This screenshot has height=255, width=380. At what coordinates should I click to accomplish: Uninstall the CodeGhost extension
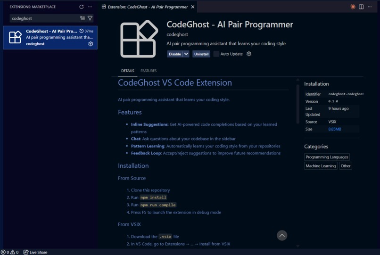201,54
